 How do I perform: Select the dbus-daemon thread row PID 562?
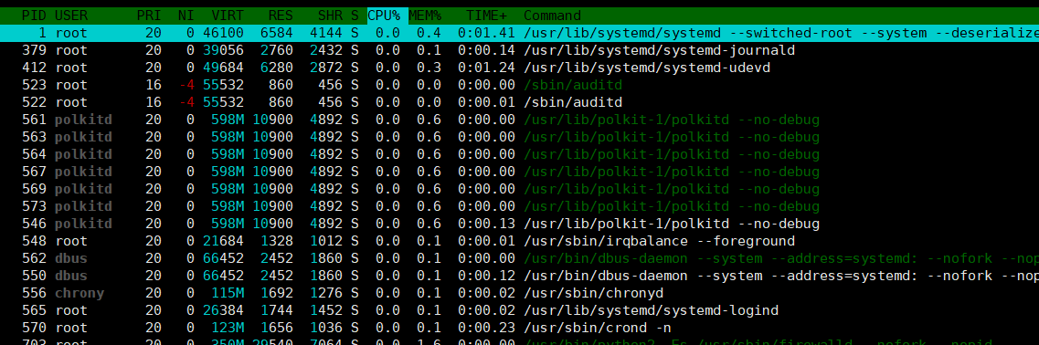519,258
